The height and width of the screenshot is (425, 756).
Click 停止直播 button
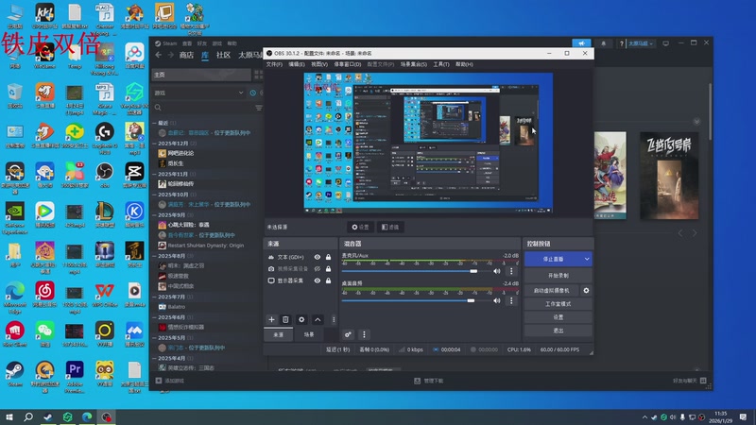tap(553, 259)
